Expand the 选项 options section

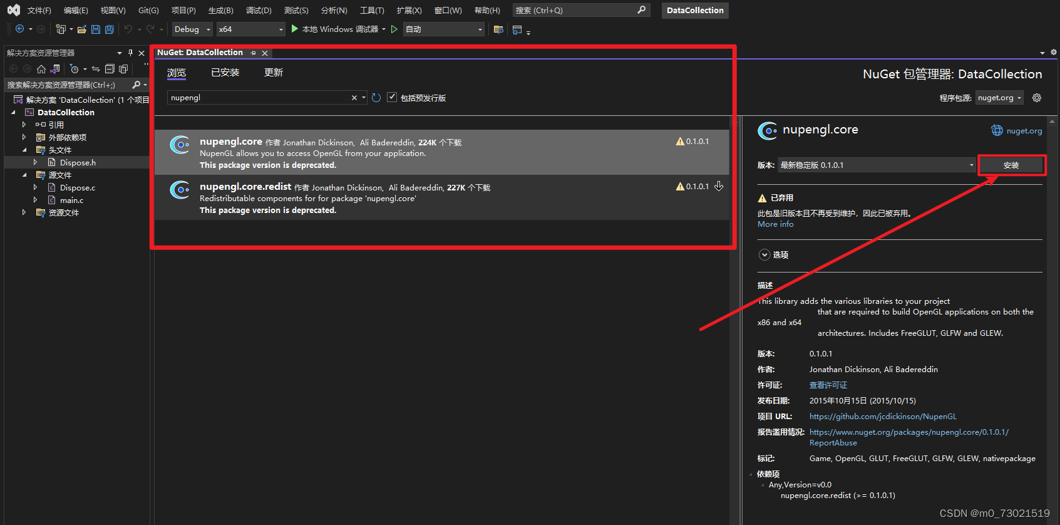(764, 255)
